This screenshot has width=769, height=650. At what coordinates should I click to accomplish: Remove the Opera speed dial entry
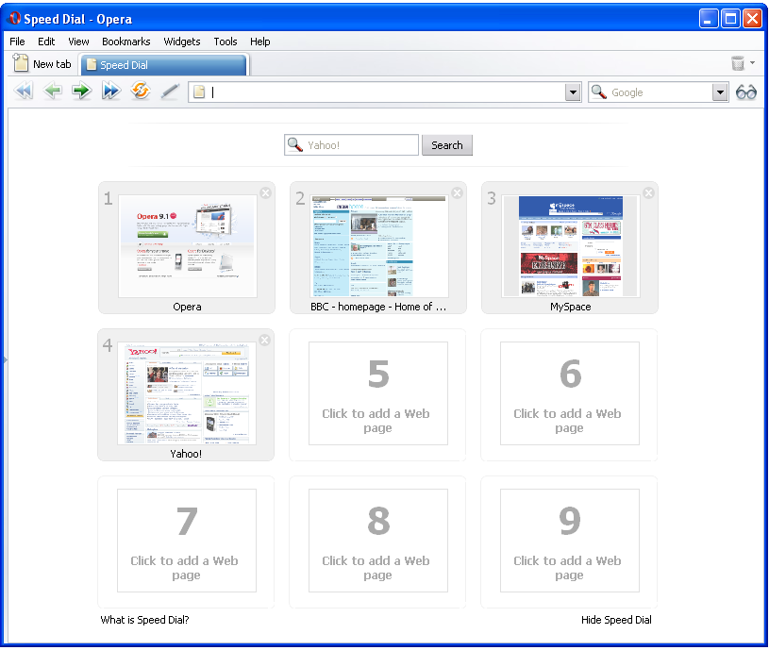[265, 193]
